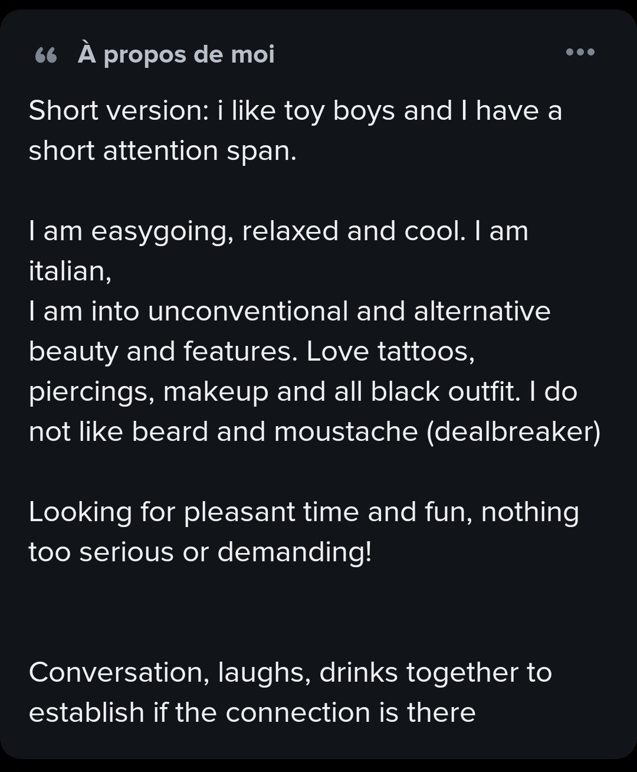Click the phrase "drinks together to"
The width and height of the screenshot is (637, 772).
[435, 673]
